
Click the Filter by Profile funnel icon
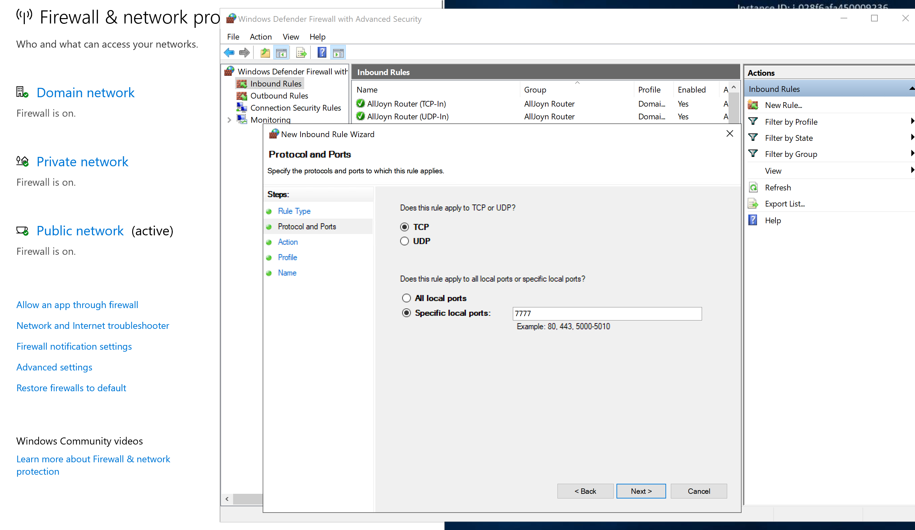(753, 122)
